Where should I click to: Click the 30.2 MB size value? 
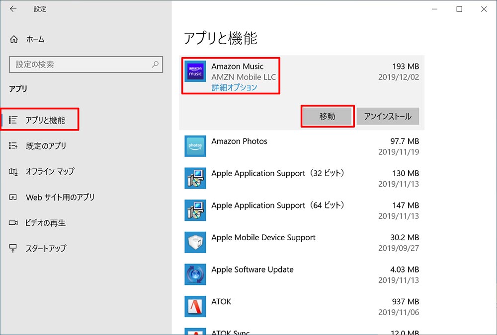tap(405, 237)
